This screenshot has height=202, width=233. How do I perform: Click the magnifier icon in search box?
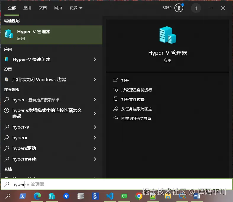point(7,184)
